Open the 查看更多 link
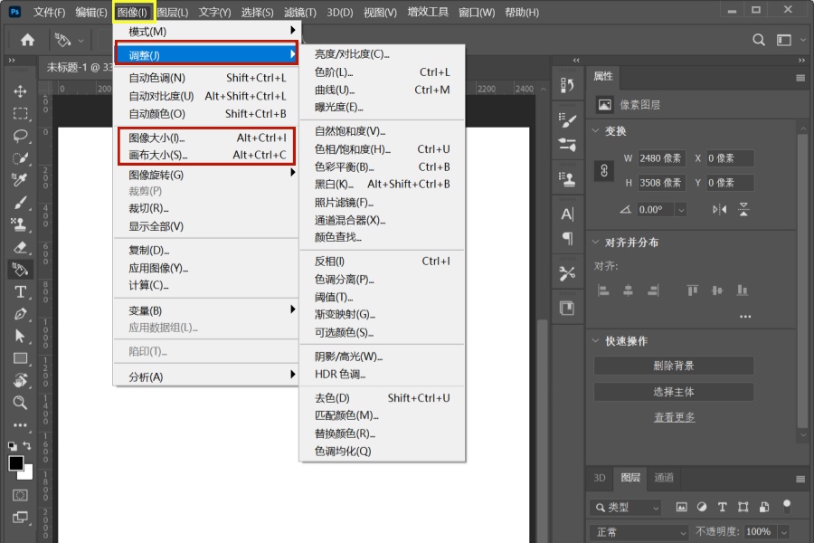The width and height of the screenshot is (814, 543). pyautogui.click(x=674, y=417)
